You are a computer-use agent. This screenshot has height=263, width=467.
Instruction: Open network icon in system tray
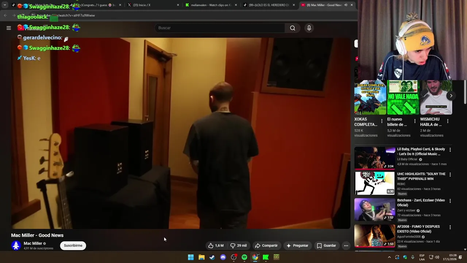click(x=431, y=257)
